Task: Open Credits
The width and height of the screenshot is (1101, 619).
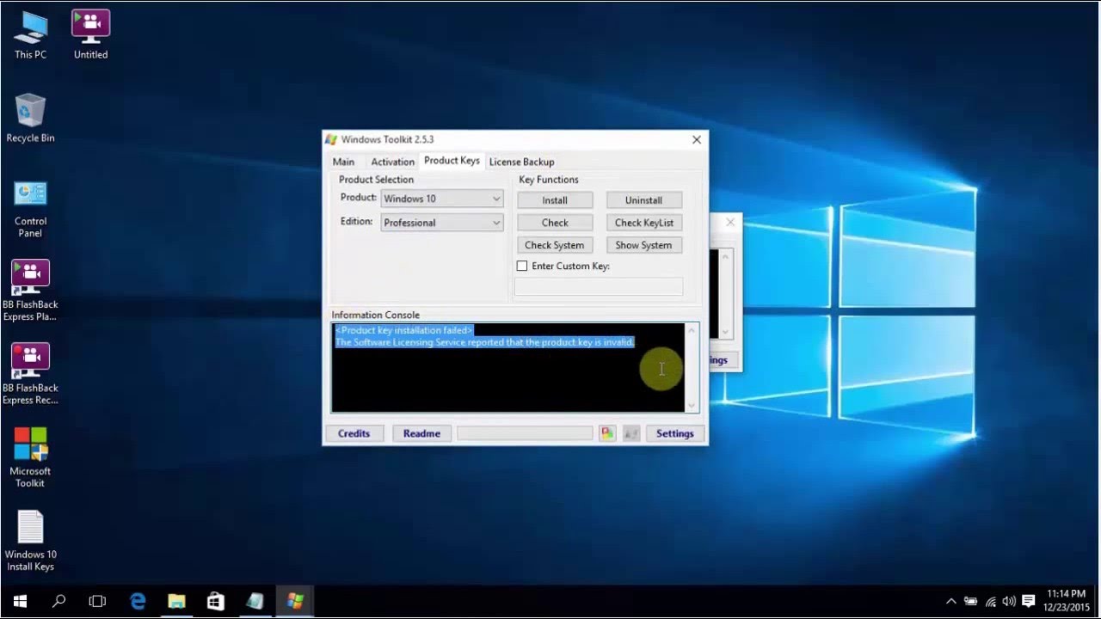Action: coord(354,433)
